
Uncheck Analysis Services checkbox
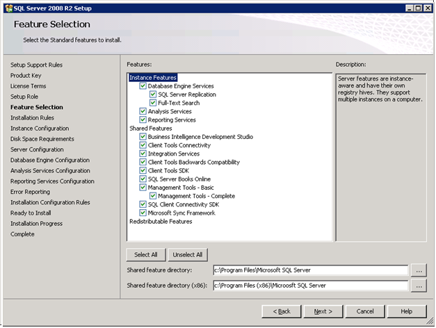pos(143,111)
